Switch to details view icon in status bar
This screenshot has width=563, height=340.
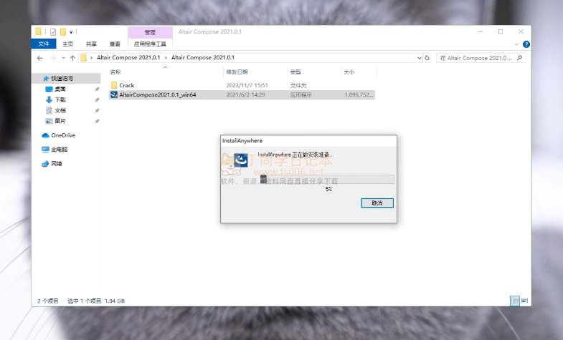click(x=515, y=301)
